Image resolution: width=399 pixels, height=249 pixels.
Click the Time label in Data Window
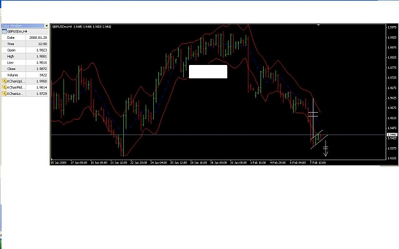click(11, 44)
